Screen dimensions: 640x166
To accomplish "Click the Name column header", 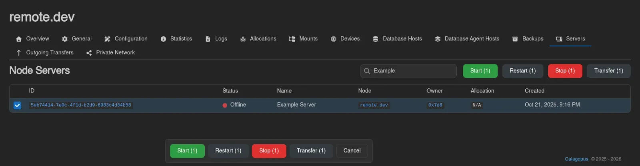I will pyautogui.click(x=284, y=91).
